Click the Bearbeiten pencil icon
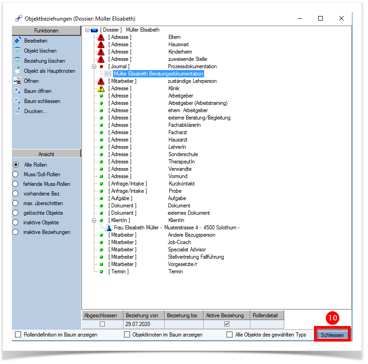Image resolution: width=368 pixels, height=364 pixels. pos(17,40)
